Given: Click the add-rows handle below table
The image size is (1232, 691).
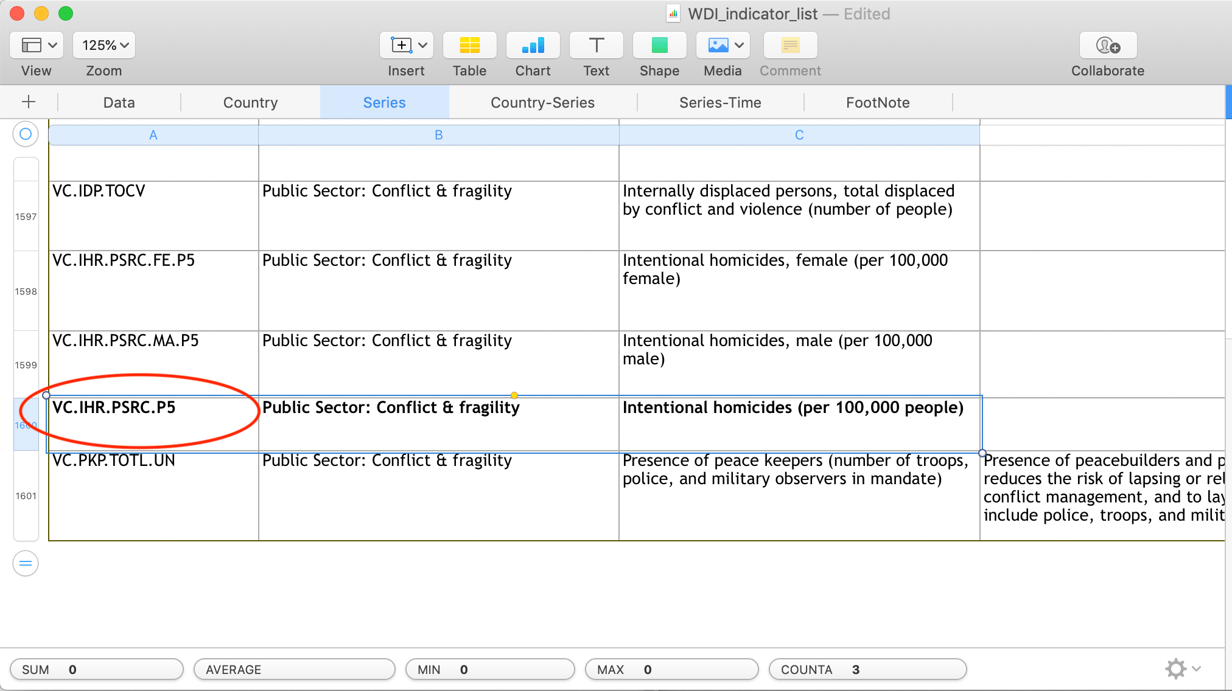Looking at the screenshot, I should 26,563.
